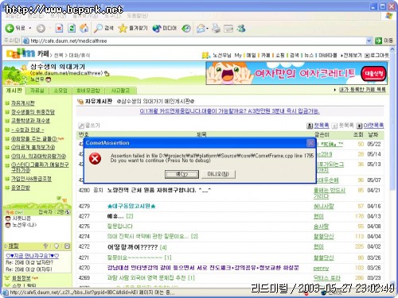
Task: Click the Print toolbar icon
Action: (x=216, y=29)
